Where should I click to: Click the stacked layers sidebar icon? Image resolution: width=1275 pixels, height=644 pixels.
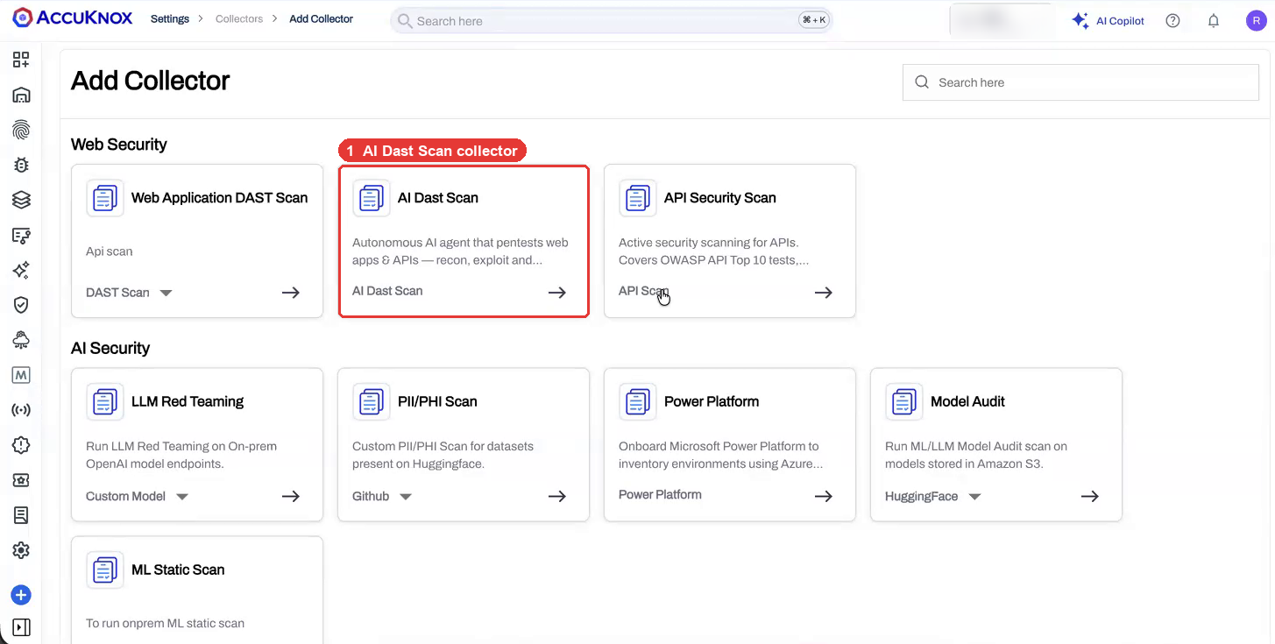[21, 200]
